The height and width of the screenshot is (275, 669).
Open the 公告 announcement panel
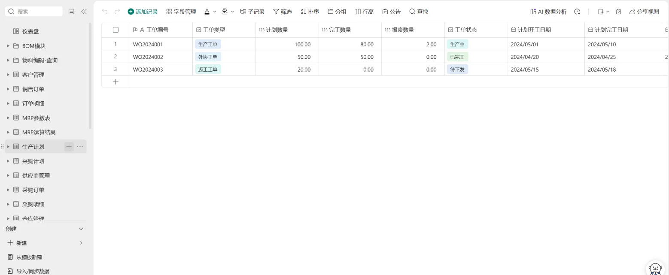coord(391,12)
